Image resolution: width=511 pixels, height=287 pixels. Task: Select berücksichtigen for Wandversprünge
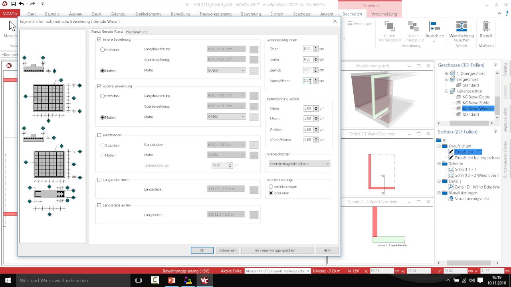click(271, 187)
